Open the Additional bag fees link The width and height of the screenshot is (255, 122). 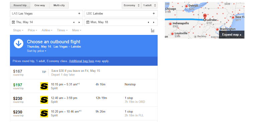point(82,61)
